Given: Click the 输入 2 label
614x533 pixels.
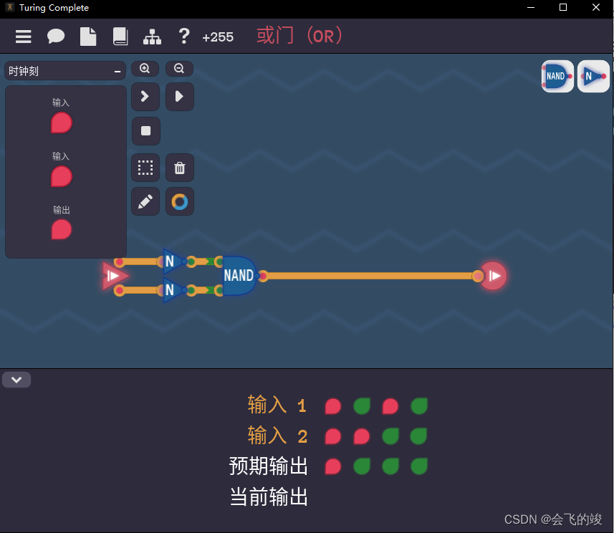Looking at the screenshot, I should click(x=277, y=436).
